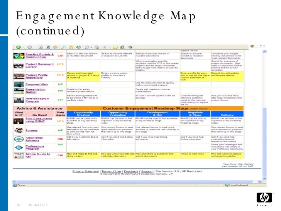
Task: Click the Print icon
Action: pos(97,47)
